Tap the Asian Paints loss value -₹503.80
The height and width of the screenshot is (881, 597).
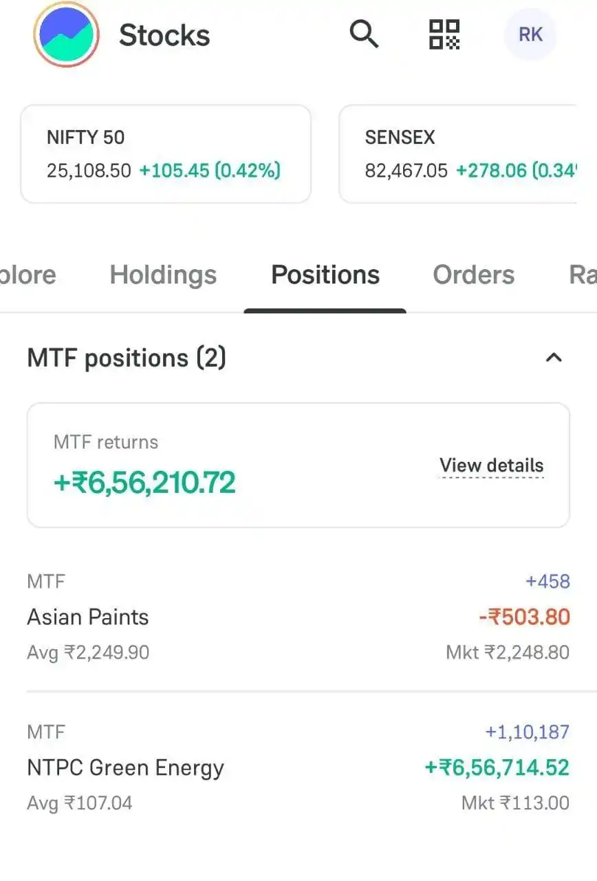coord(525,617)
